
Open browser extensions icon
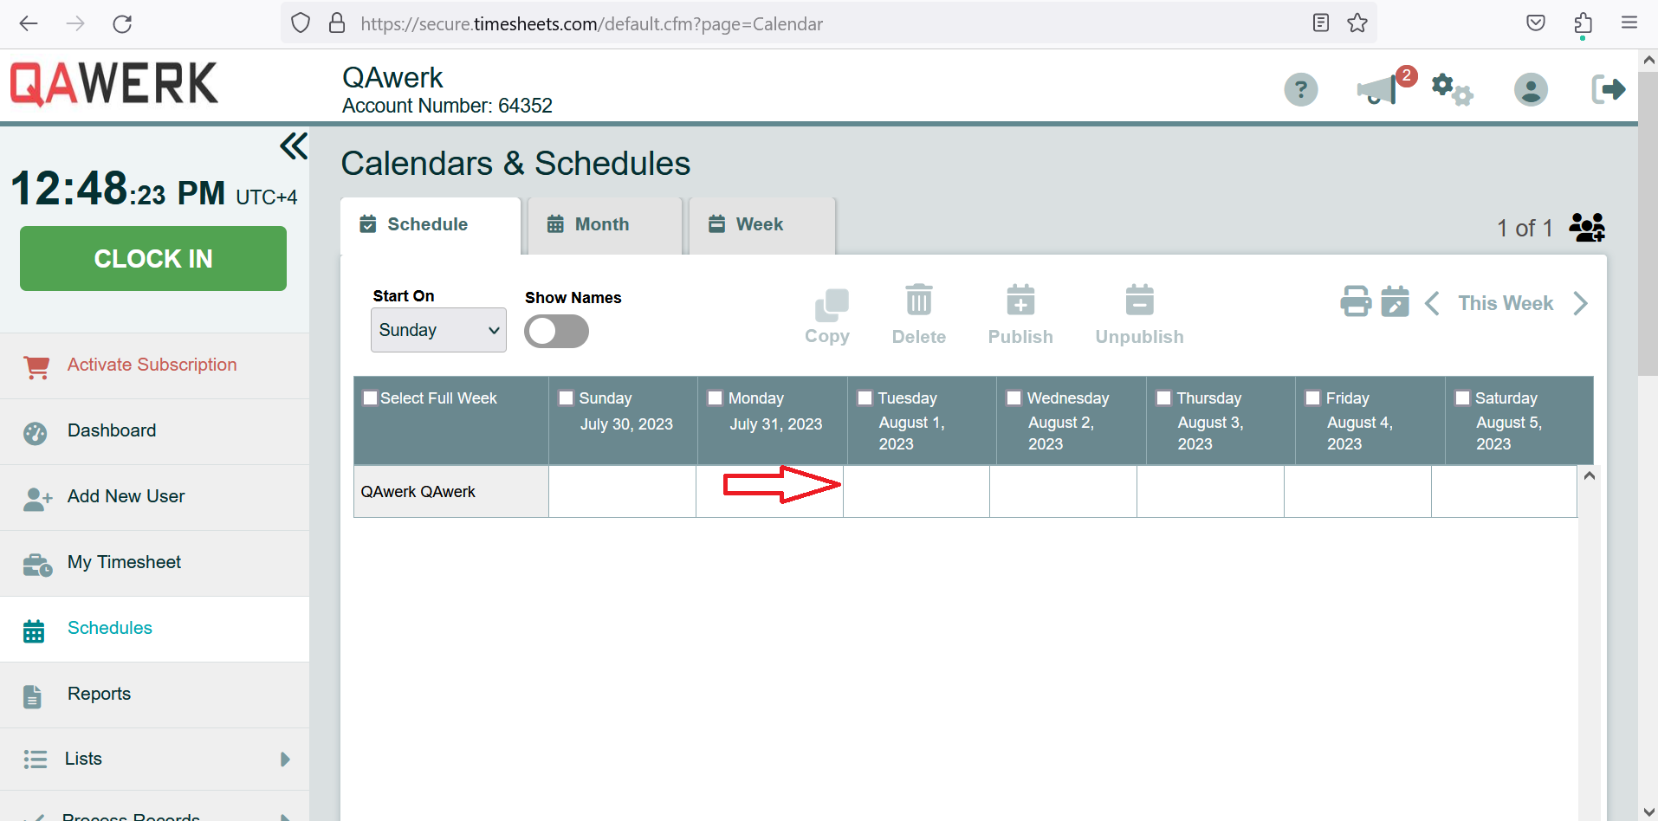click(1583, 23)
